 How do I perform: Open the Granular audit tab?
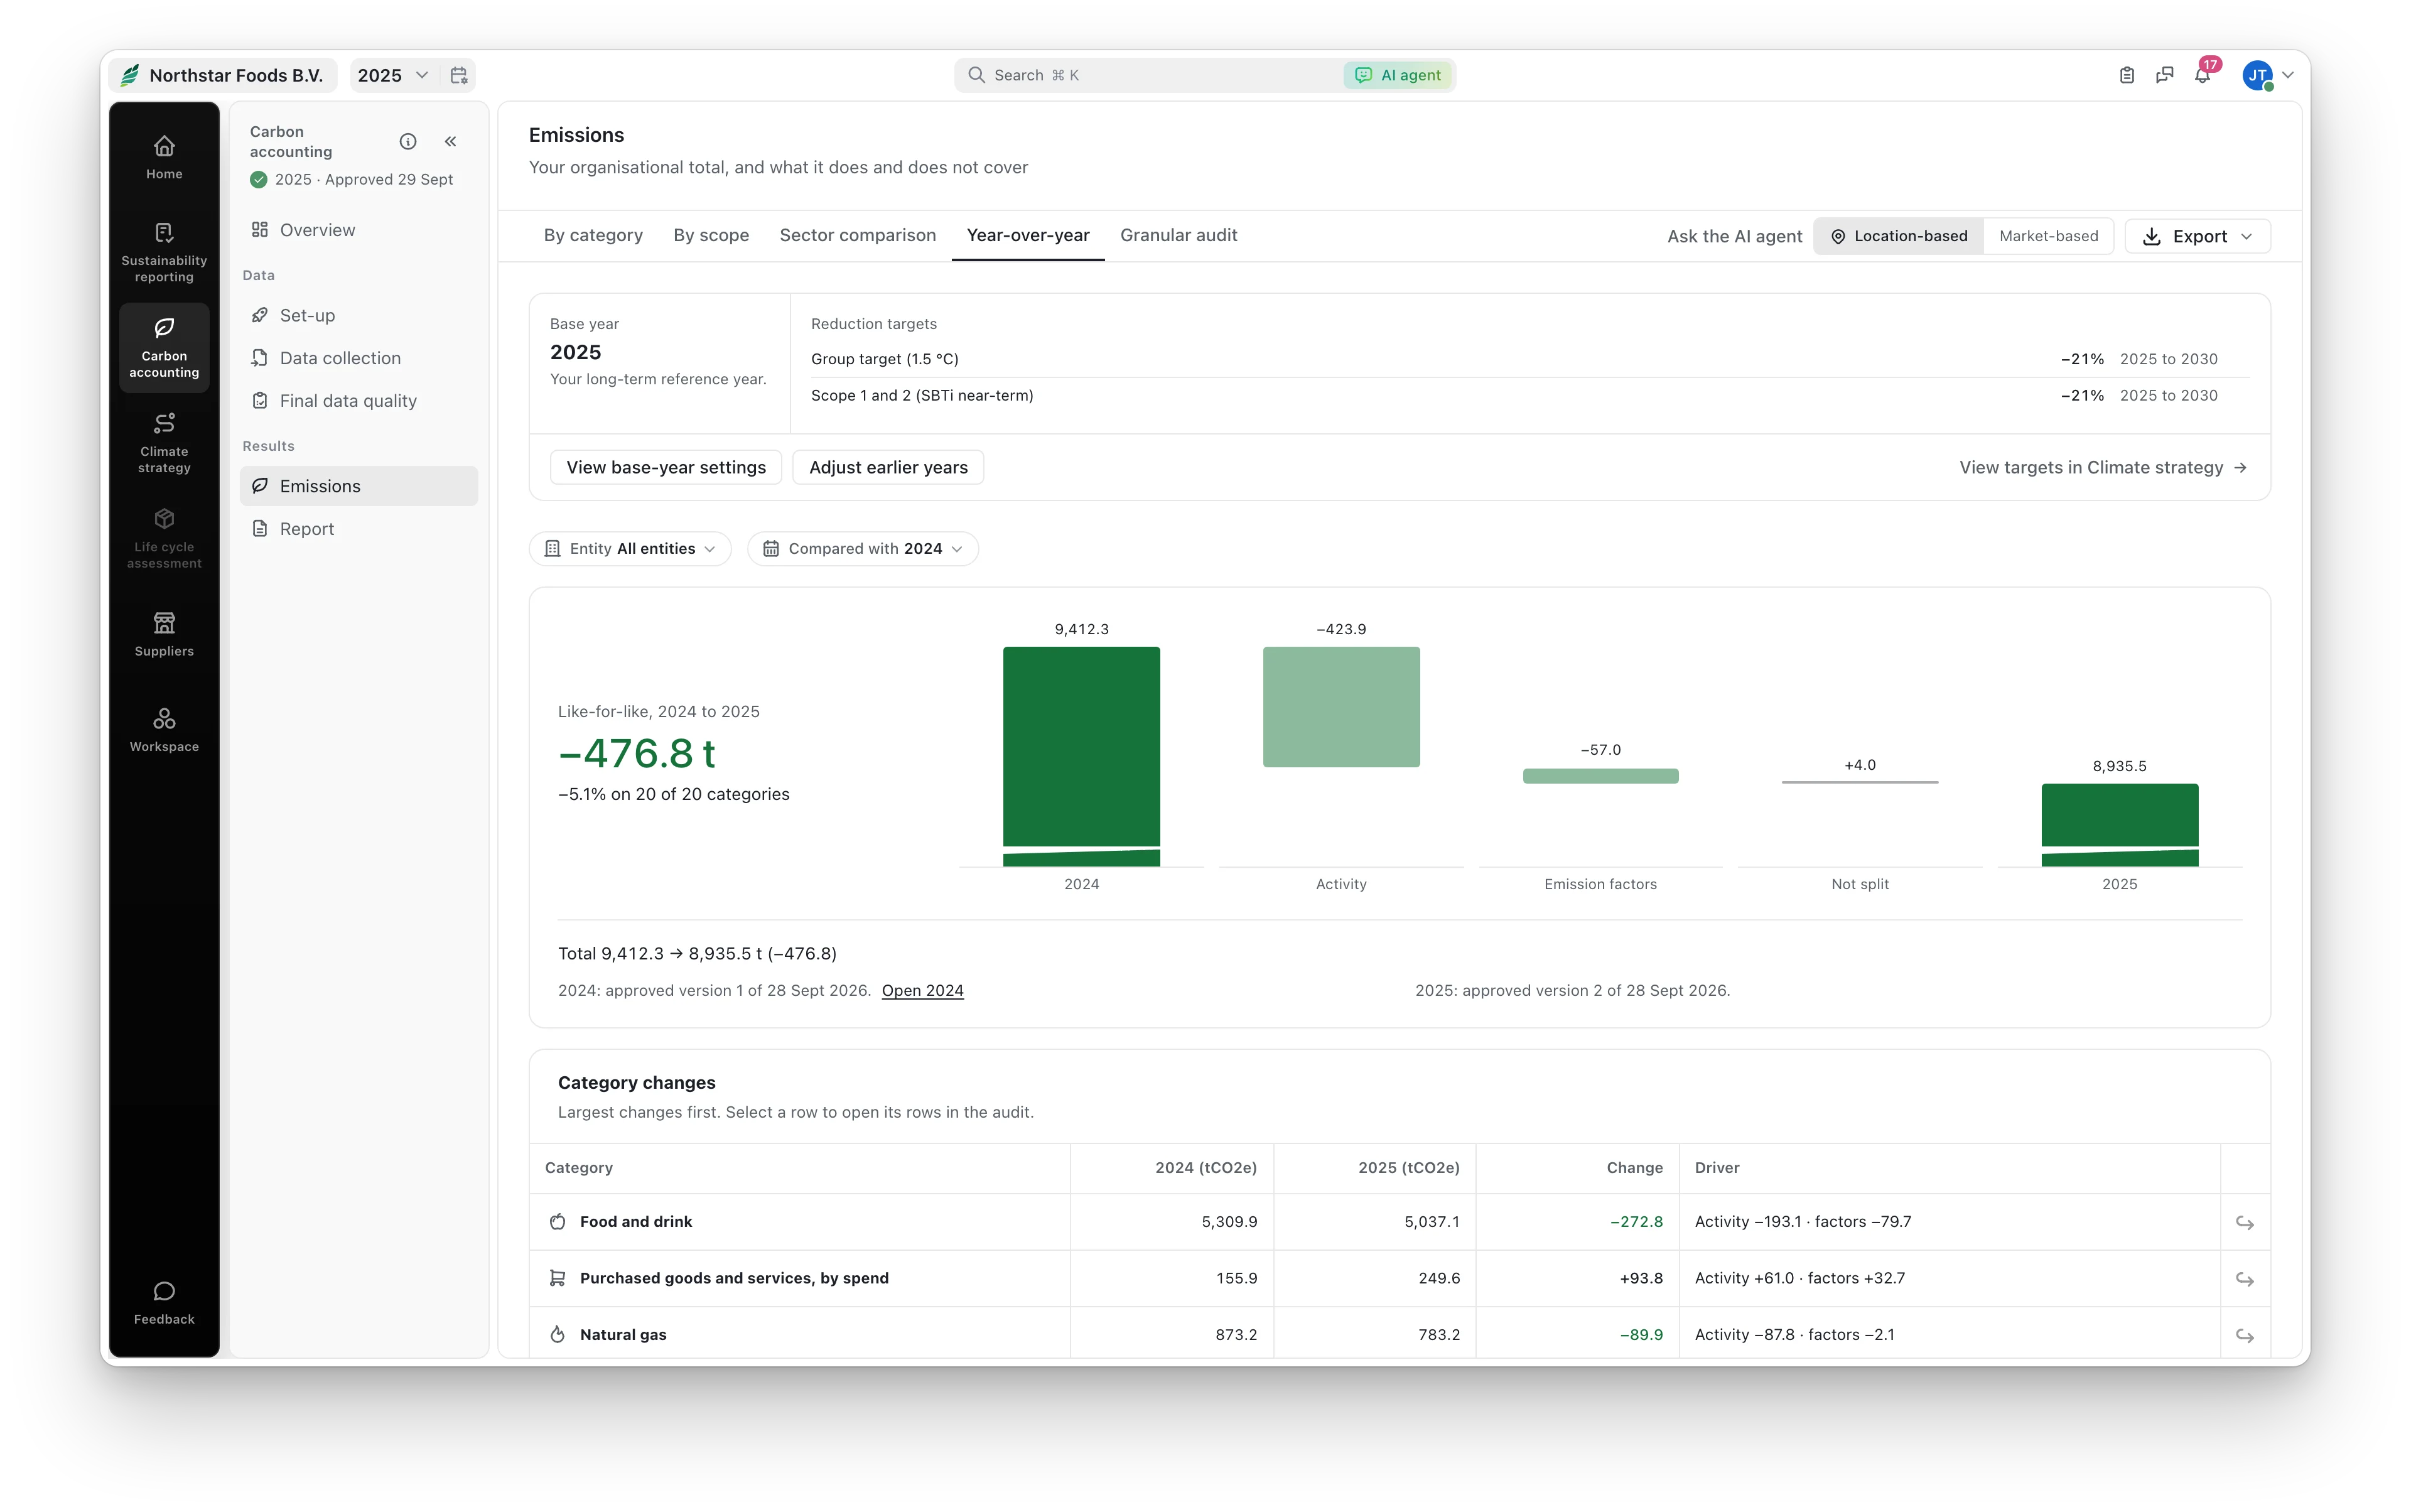[1178, 235]
